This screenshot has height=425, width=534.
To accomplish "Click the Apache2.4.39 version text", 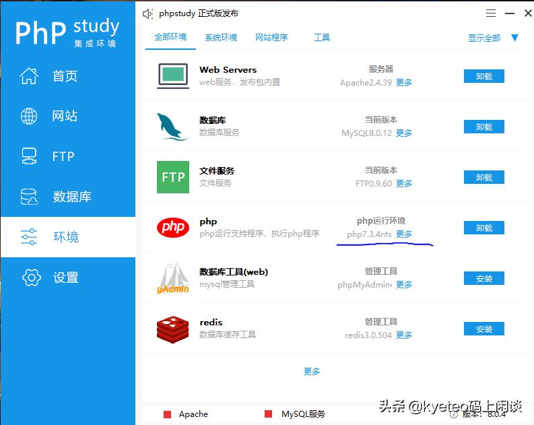I will coord(366,83).
